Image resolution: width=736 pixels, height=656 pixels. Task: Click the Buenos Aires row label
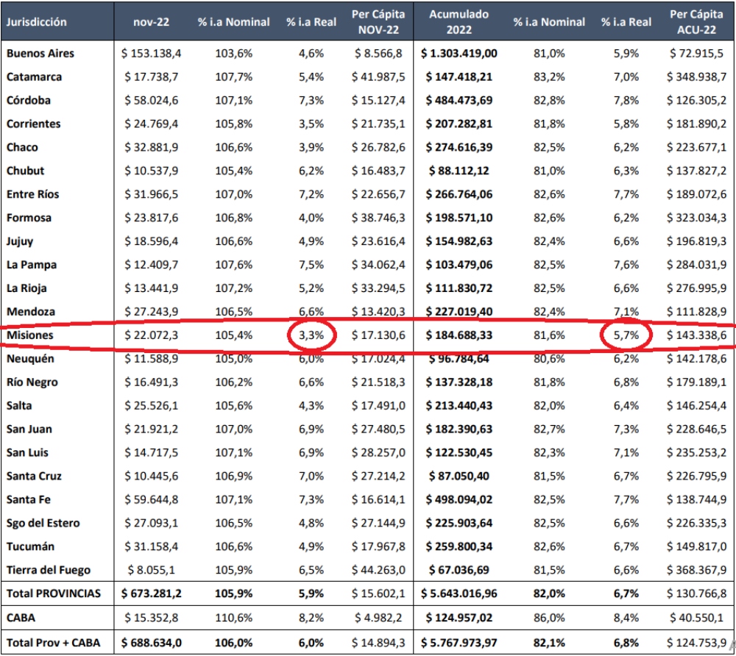(x=40, y=53)
